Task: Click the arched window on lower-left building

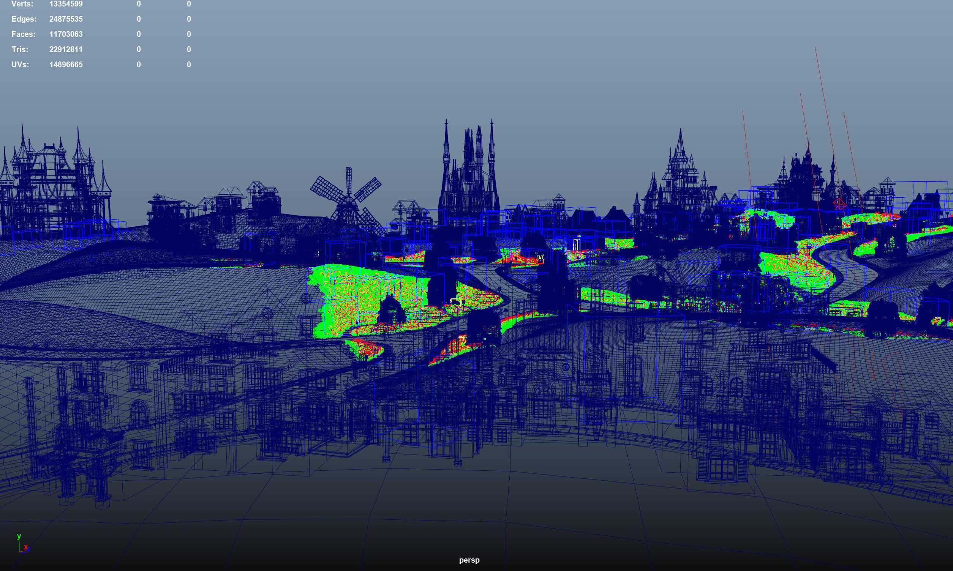Action: pos(139,413)
